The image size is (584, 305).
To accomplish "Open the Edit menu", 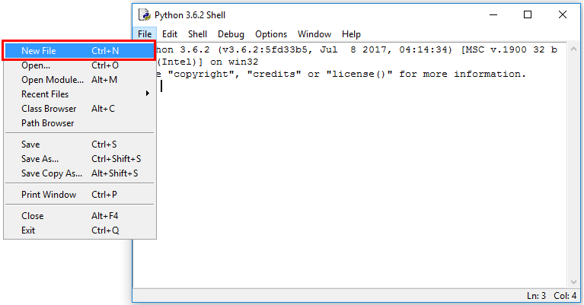I will point(170,34).
